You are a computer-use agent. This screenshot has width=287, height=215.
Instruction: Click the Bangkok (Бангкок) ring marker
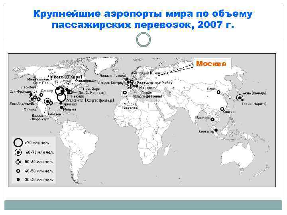212,119
